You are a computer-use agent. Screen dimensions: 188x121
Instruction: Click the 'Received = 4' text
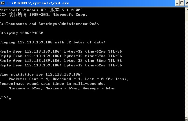pos(67,79)
